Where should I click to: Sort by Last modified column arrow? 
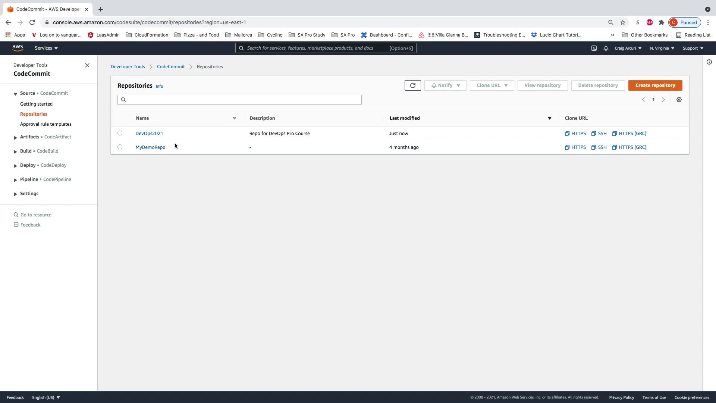[x=549, y=118]
